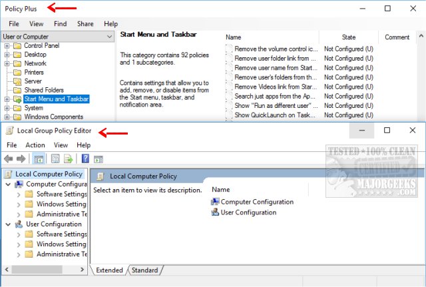Expand the System node in Policy Plus tree

click(7, 108)
